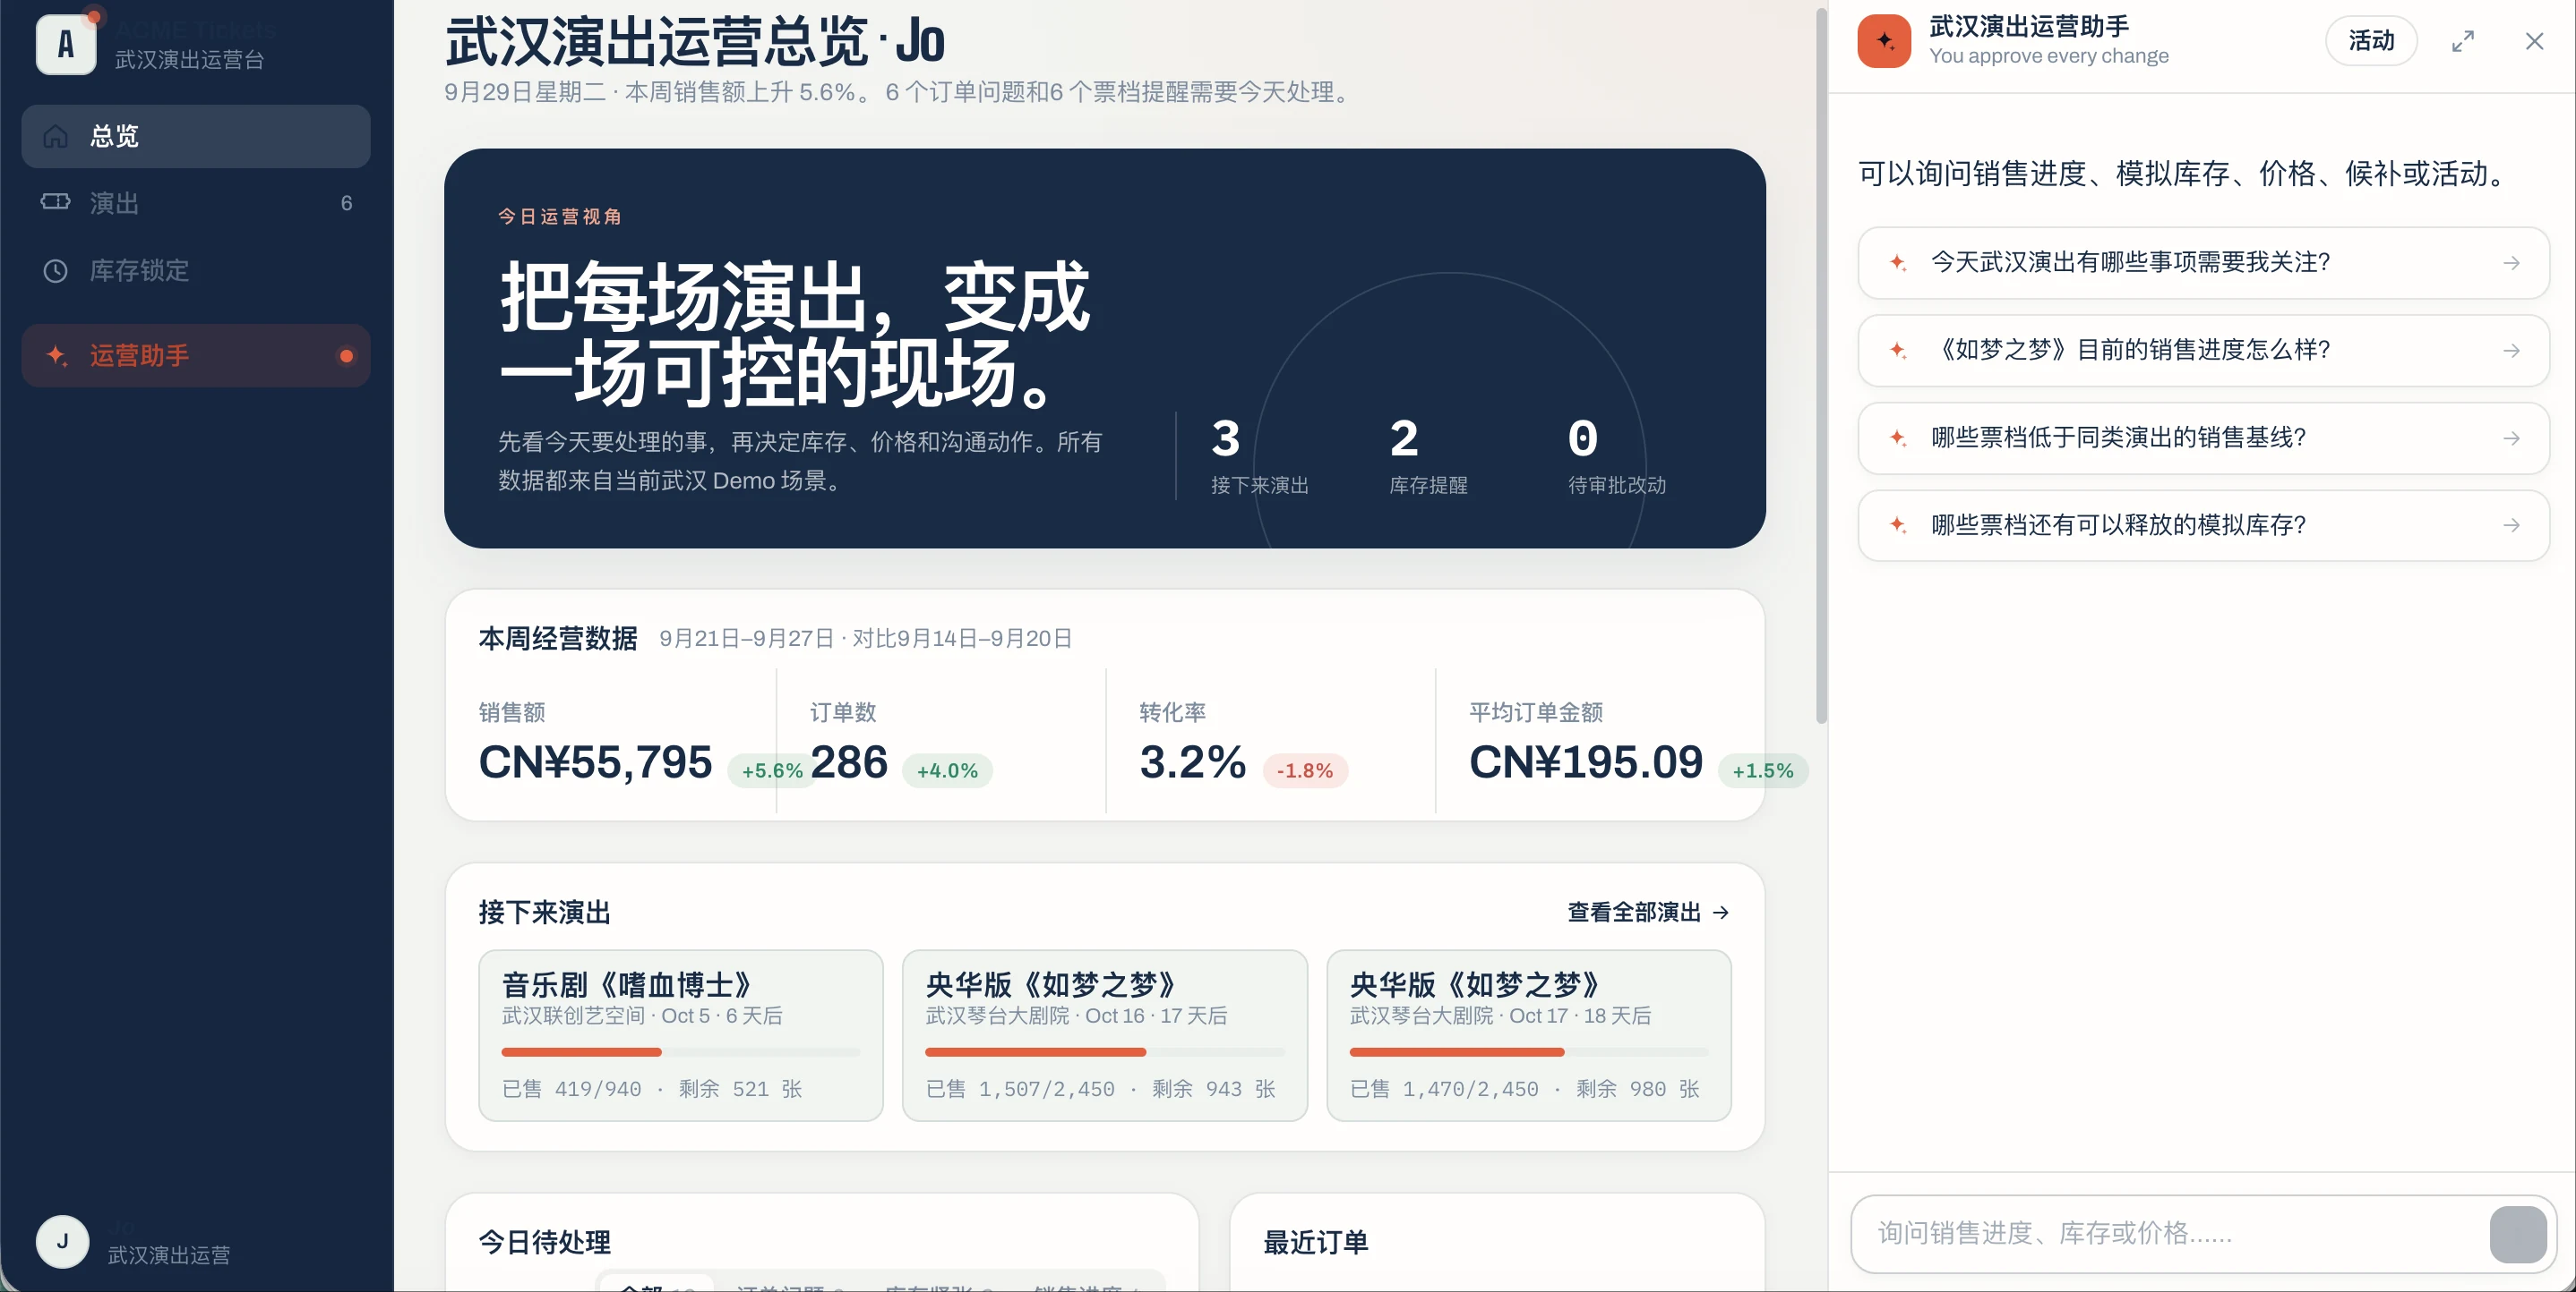2576x1292 pixels.
Task: Open the 总览 sidebar item
Action: (196, 136)
